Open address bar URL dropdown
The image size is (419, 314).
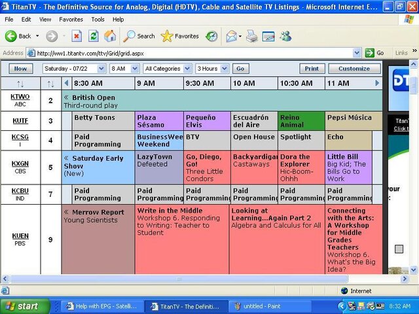(x=357, y=53)
